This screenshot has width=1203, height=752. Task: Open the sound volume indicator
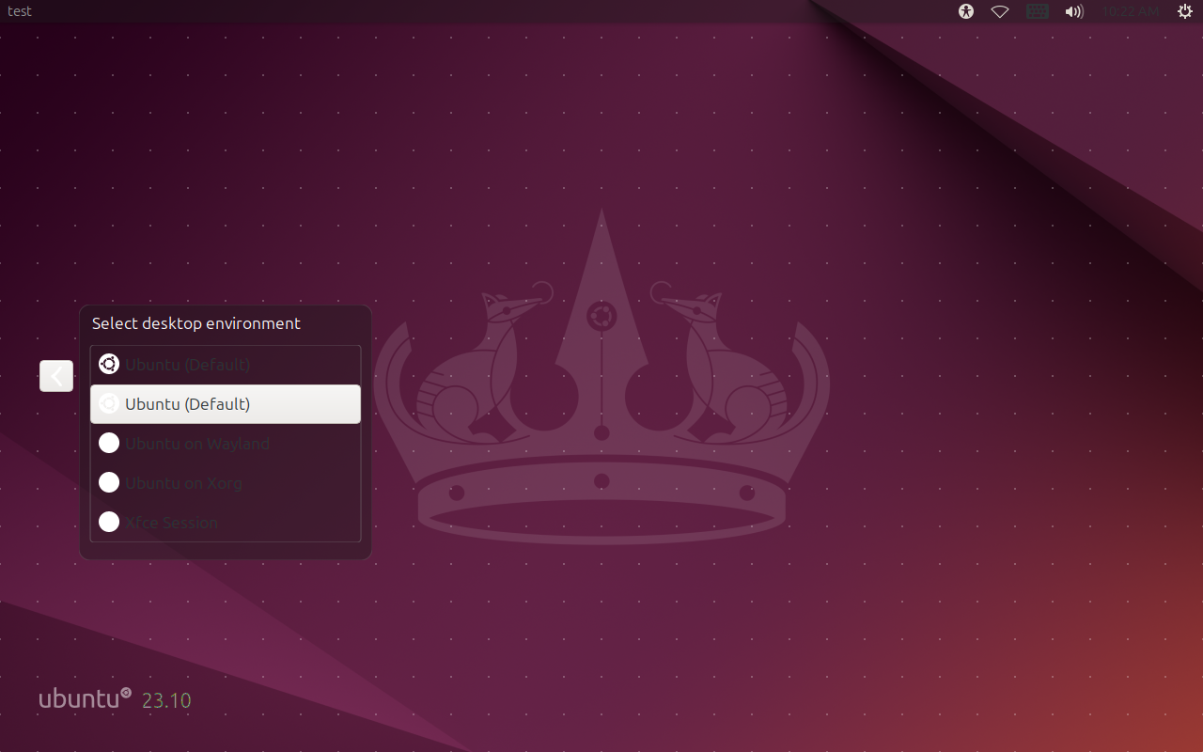(x=1073, y=11)
